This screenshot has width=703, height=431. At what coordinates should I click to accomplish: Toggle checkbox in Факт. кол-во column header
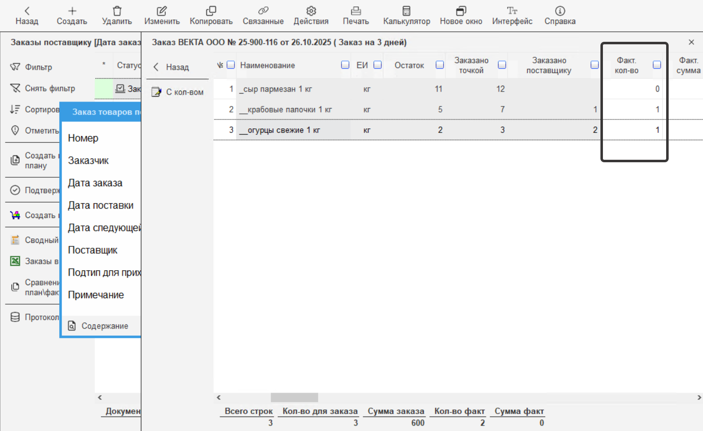pos(657,65)
